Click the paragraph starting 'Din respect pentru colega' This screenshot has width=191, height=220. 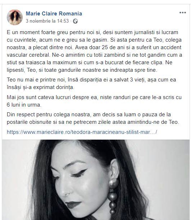coord(93,118)
